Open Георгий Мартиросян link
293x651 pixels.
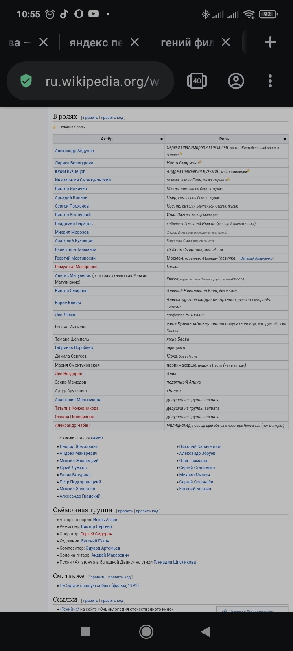coord(75,258)
